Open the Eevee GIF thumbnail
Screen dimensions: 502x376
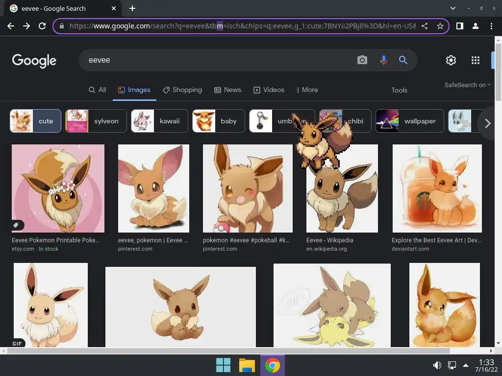coord(50,305)
